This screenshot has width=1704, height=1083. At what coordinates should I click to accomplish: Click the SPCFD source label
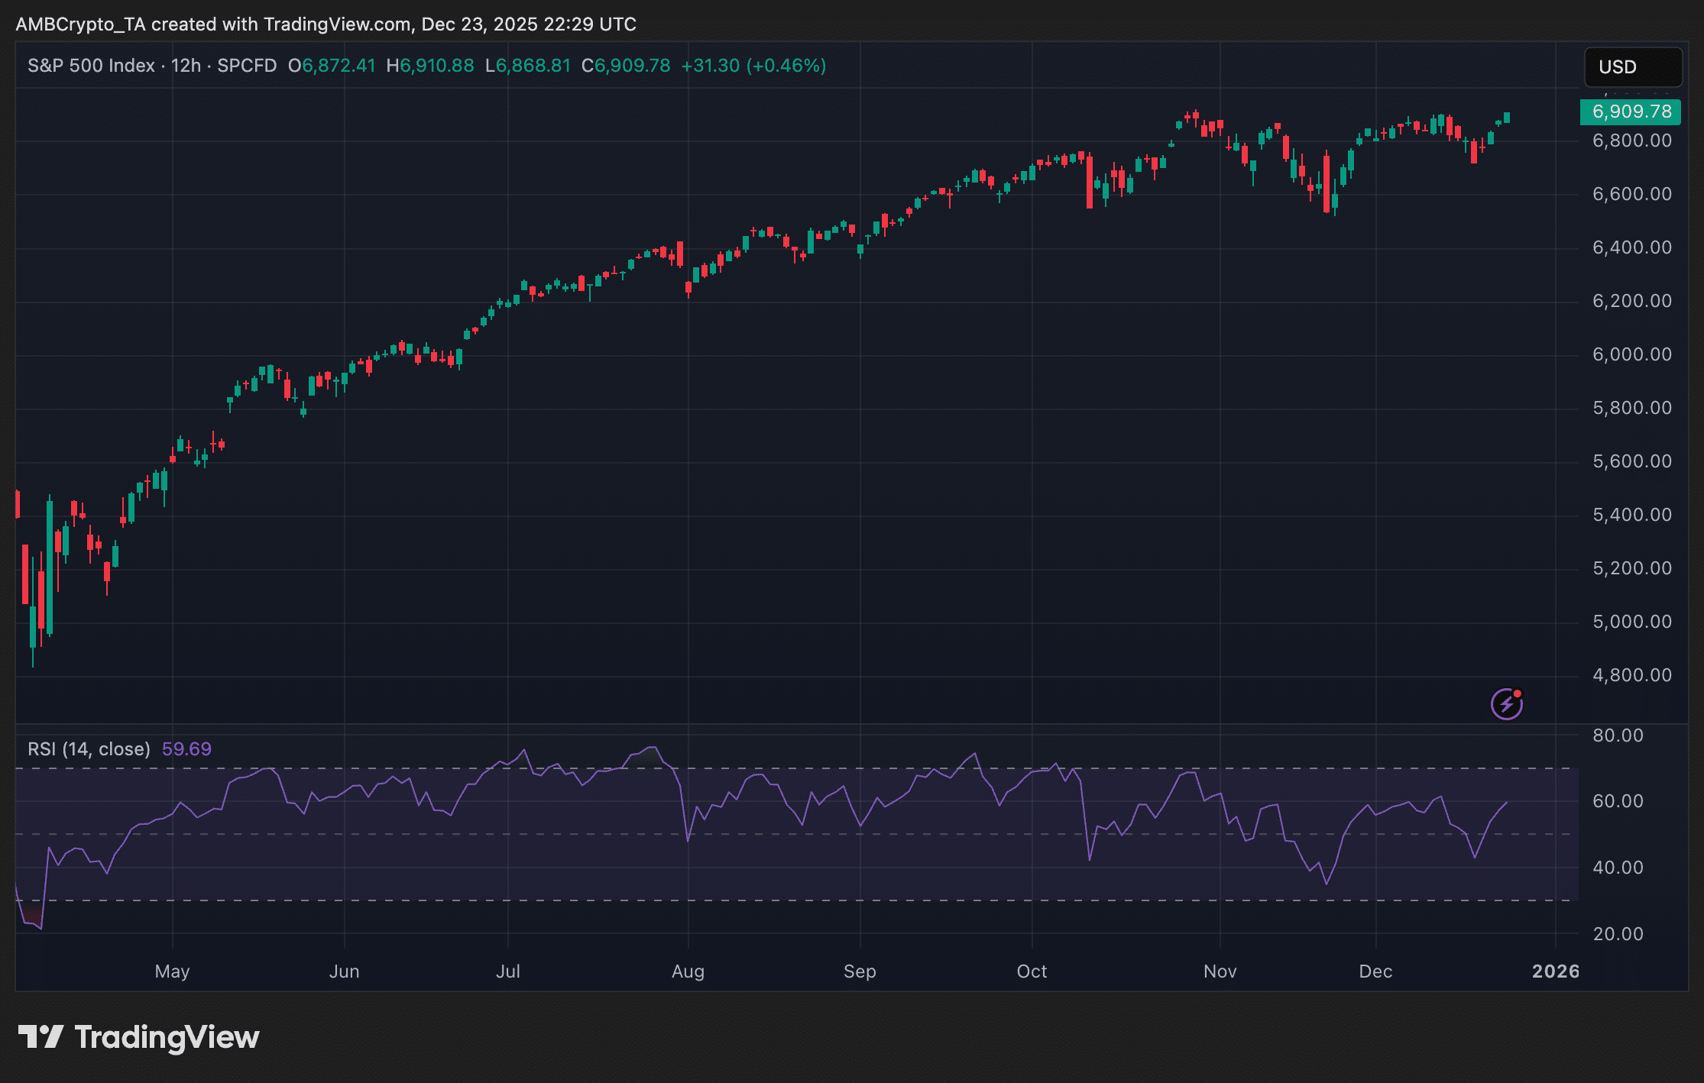click(247, 66)
